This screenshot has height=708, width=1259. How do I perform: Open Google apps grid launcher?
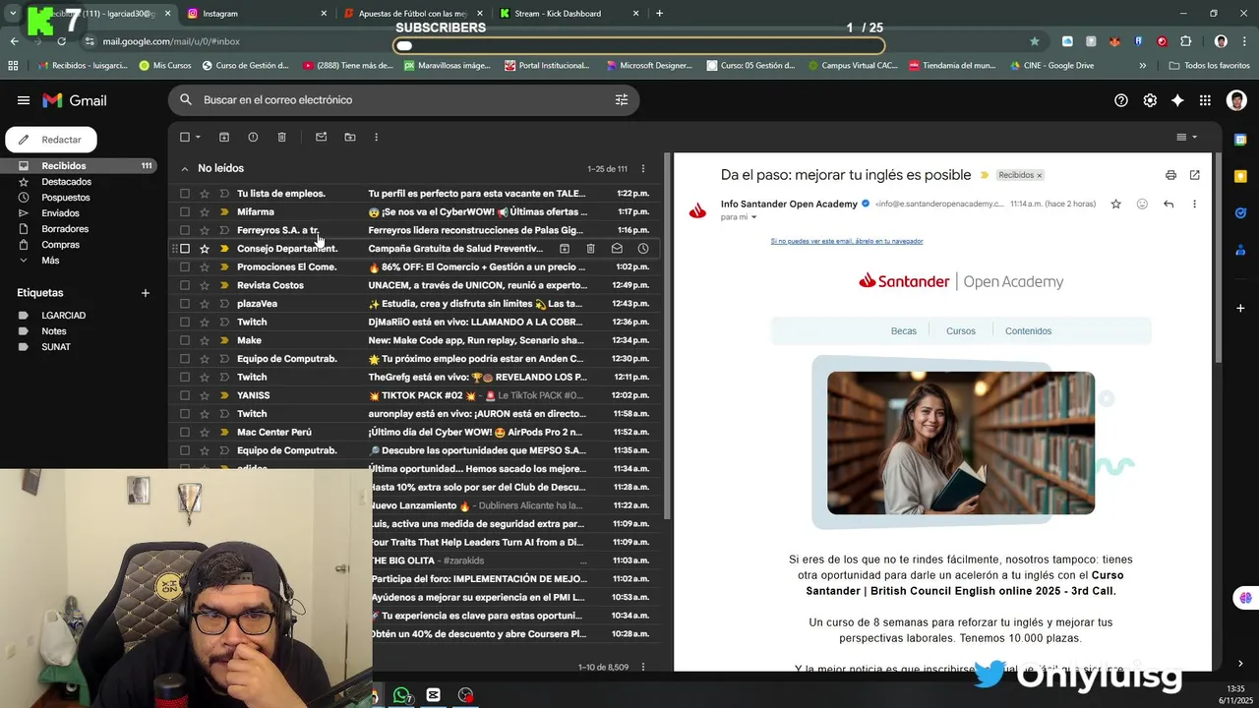[1205, 100]
